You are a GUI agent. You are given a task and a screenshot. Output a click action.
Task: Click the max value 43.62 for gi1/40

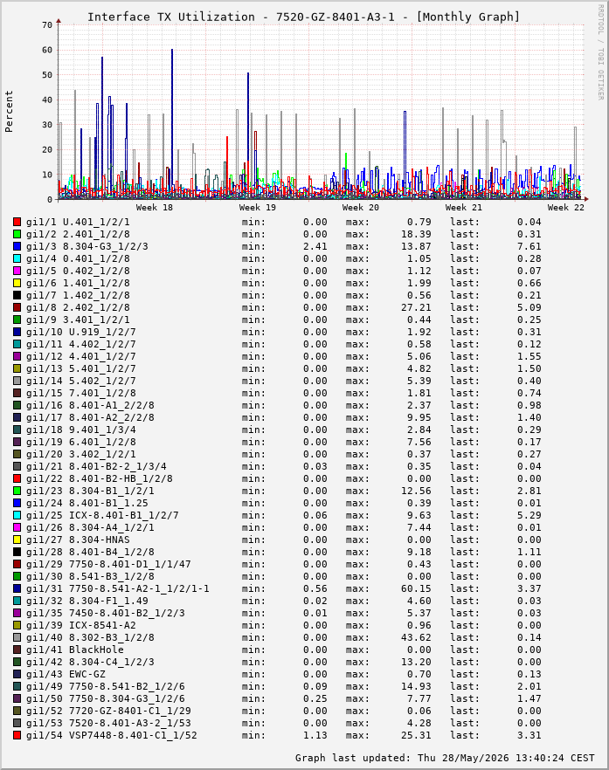(x=416, y=638)
